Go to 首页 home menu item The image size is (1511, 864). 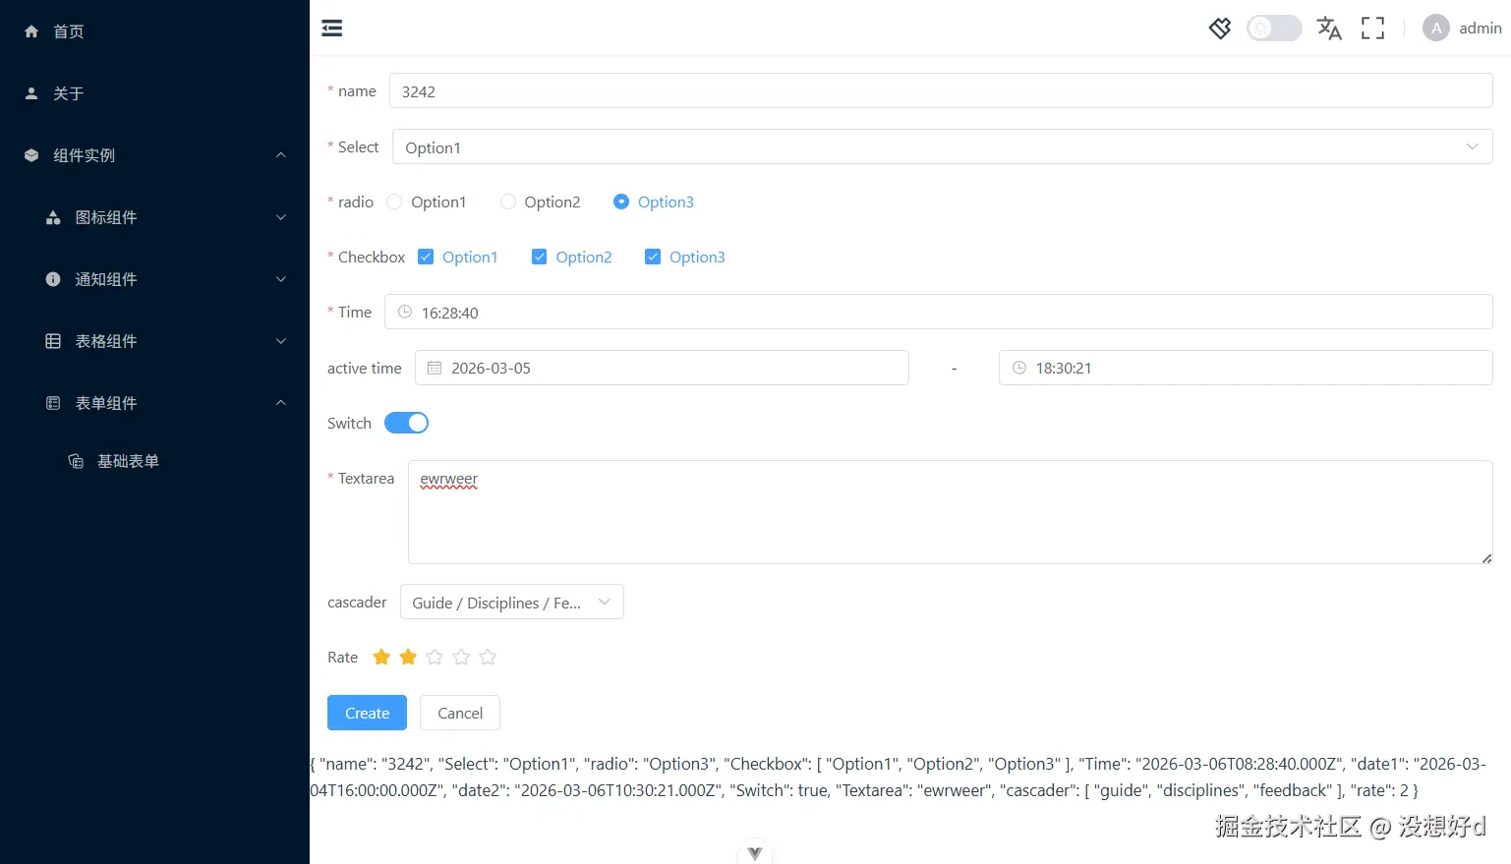(154, 31)
